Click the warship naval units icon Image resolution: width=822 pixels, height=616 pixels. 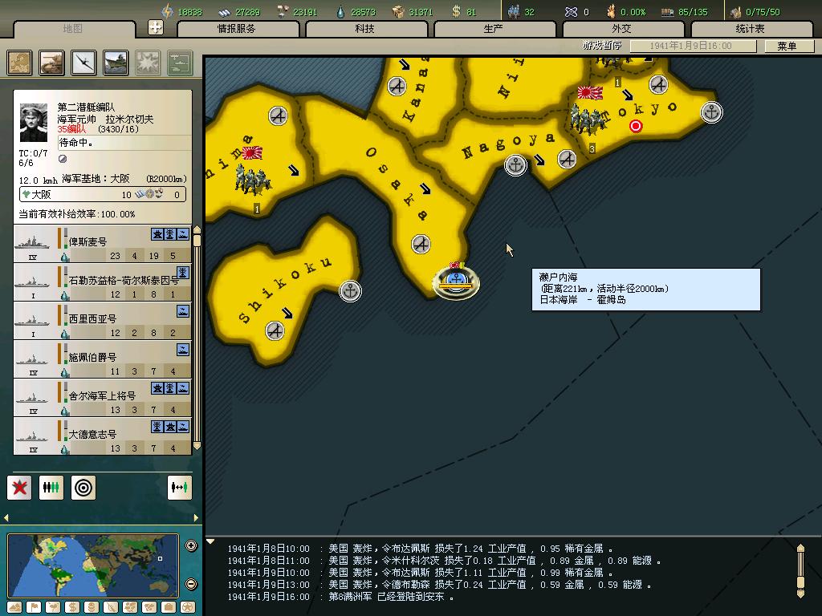[x=116, y=63]
